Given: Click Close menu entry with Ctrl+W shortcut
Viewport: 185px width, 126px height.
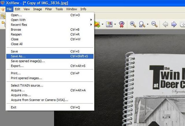Looking at the screenshot, I should tap(50, 39).
